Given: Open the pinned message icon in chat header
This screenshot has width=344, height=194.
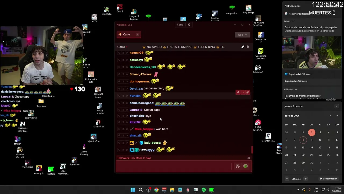Looking at the screenshot, I should click(243, 47).
